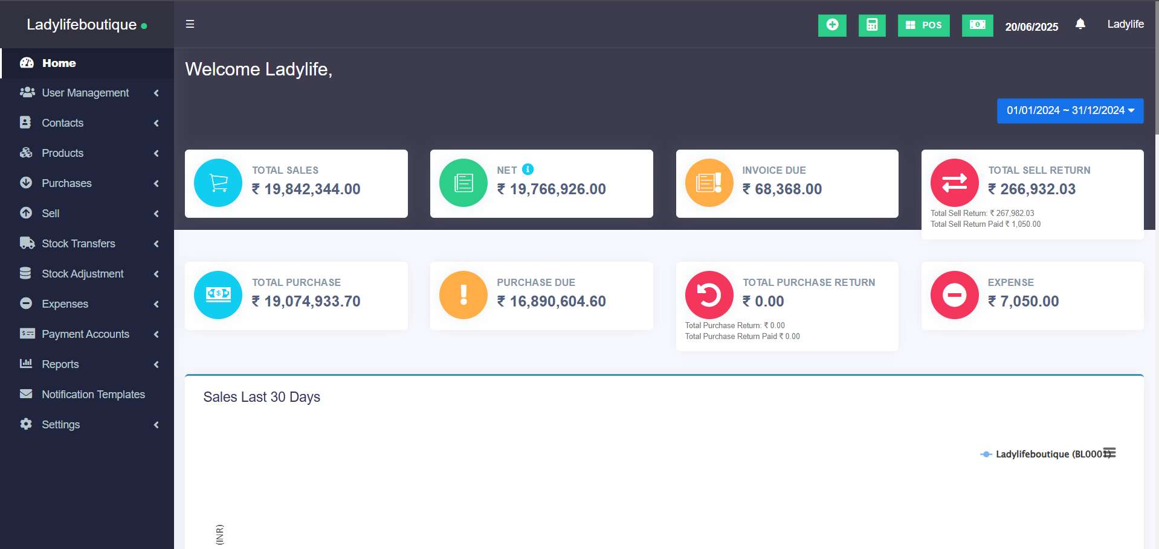
Task: Click the Ladylife user profile link
Action: (1125, 24)
